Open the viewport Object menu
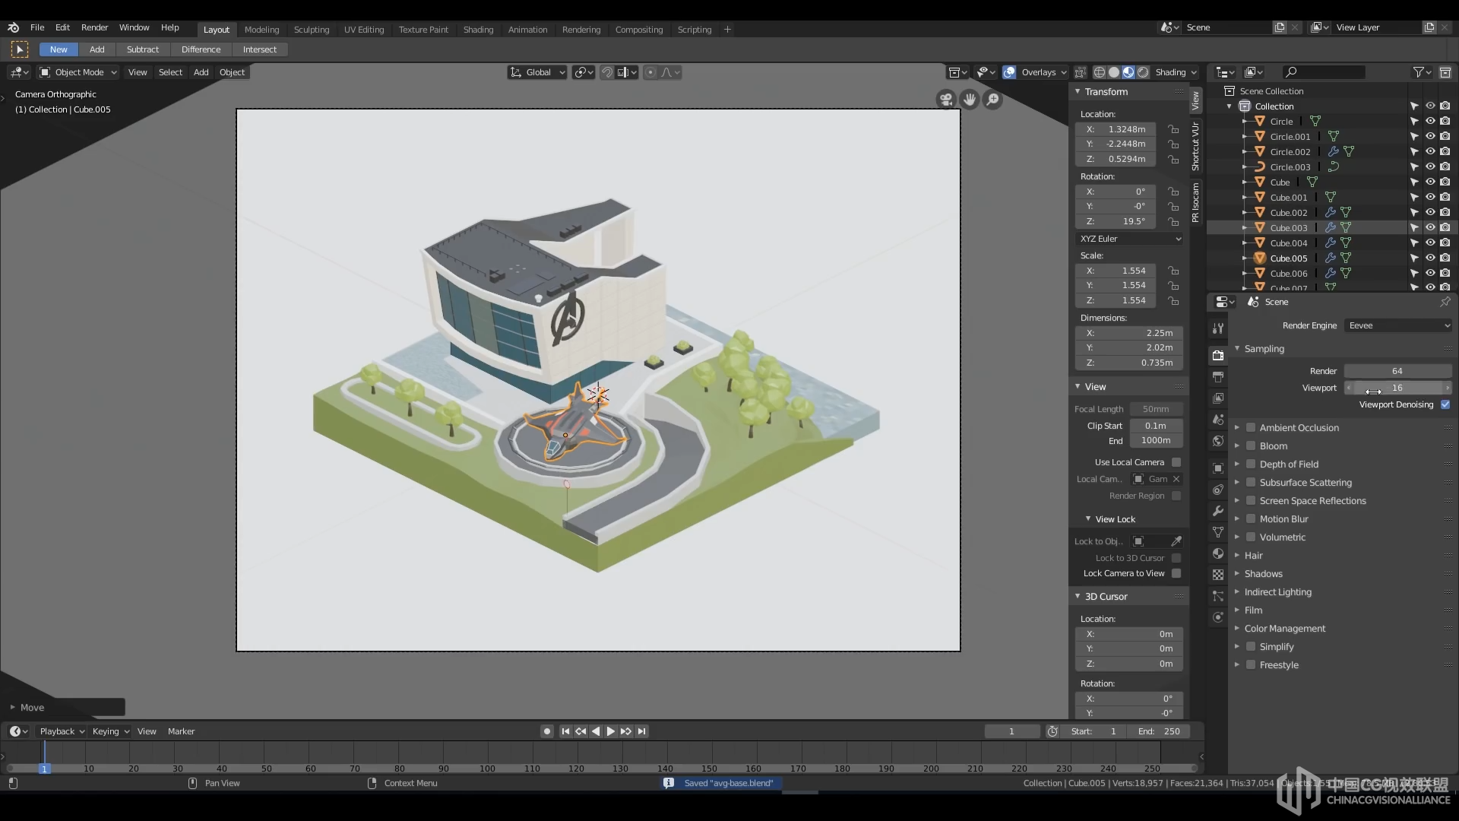Screen dimensions: 1459x821 click(x=232, y=72)
